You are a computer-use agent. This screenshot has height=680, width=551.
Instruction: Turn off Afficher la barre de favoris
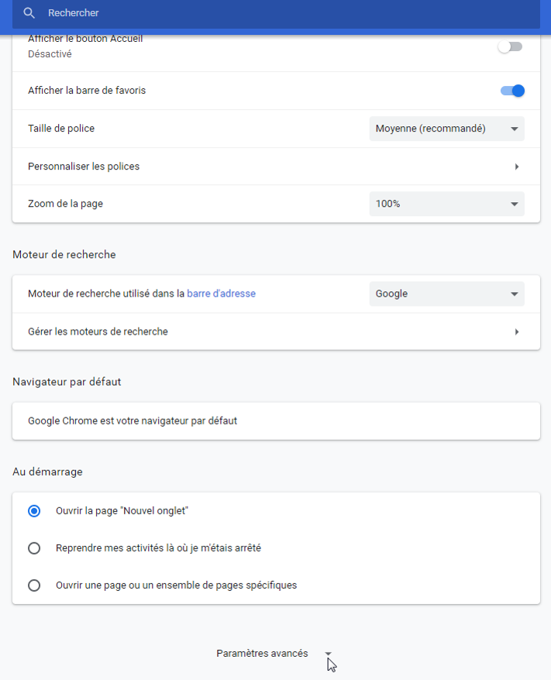(x=512, y=91)
